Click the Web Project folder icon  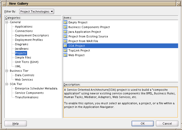click(65, 55)
